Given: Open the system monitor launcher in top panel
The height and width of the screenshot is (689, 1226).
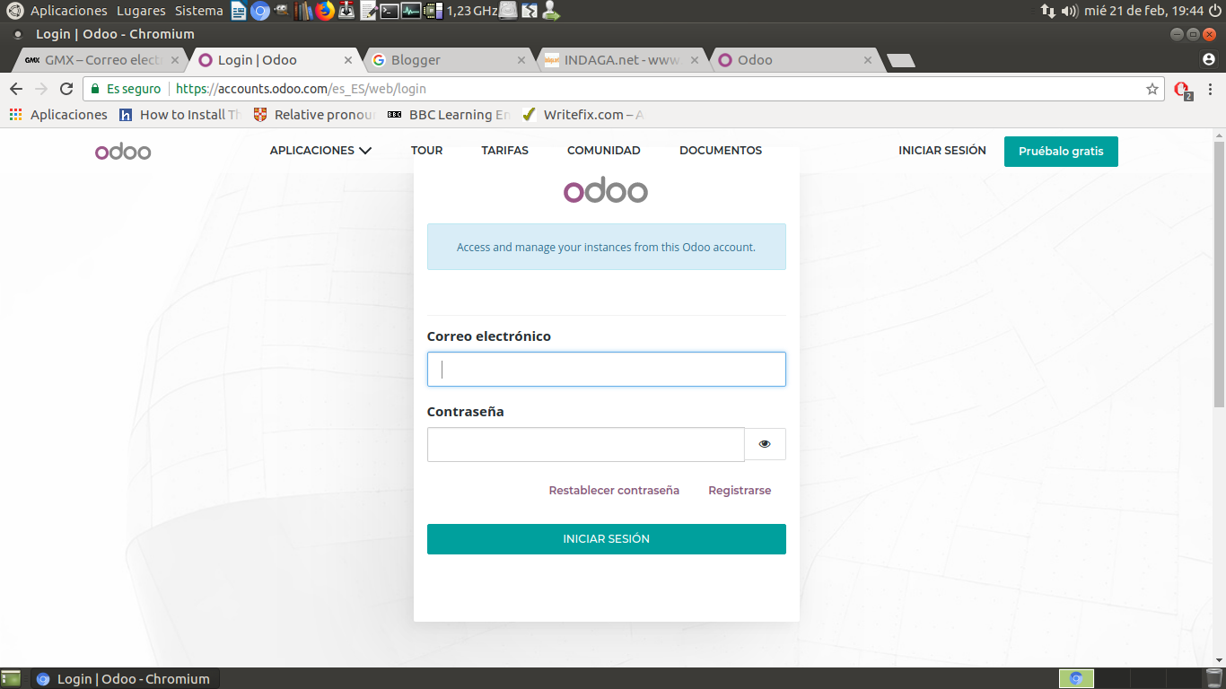Looking at the screenshot, I should 411,11.
